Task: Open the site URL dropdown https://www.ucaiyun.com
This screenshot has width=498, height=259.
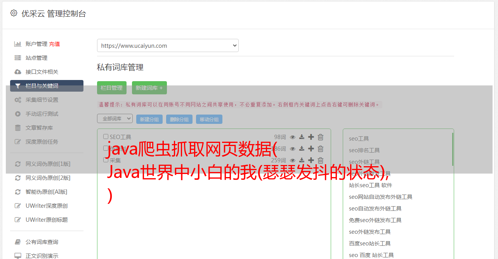Action: (x=168, y=45)
